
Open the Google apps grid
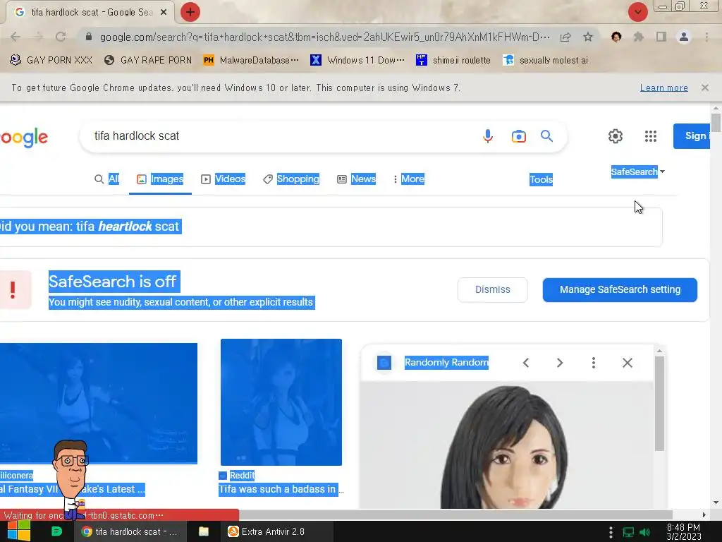pyautogui.click(x=650, y=136)
